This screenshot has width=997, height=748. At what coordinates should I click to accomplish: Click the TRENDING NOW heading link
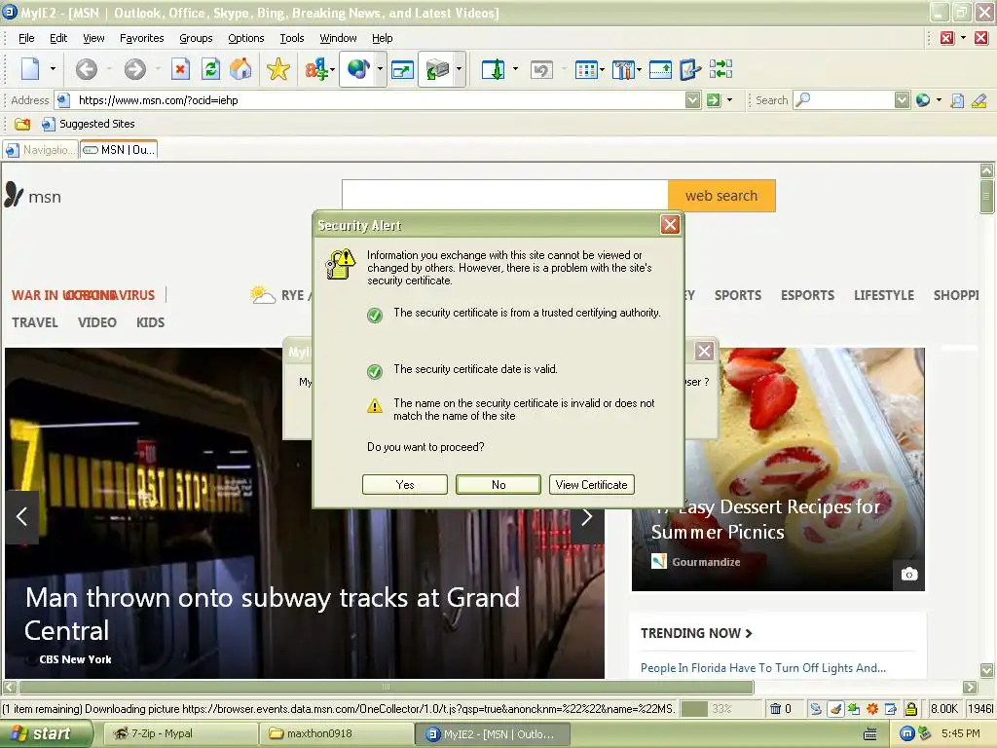pyautogui.click(x=696, y=633)
